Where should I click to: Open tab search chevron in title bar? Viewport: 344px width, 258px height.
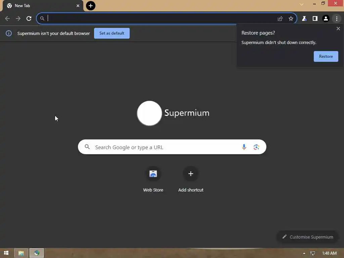[302, 4]
